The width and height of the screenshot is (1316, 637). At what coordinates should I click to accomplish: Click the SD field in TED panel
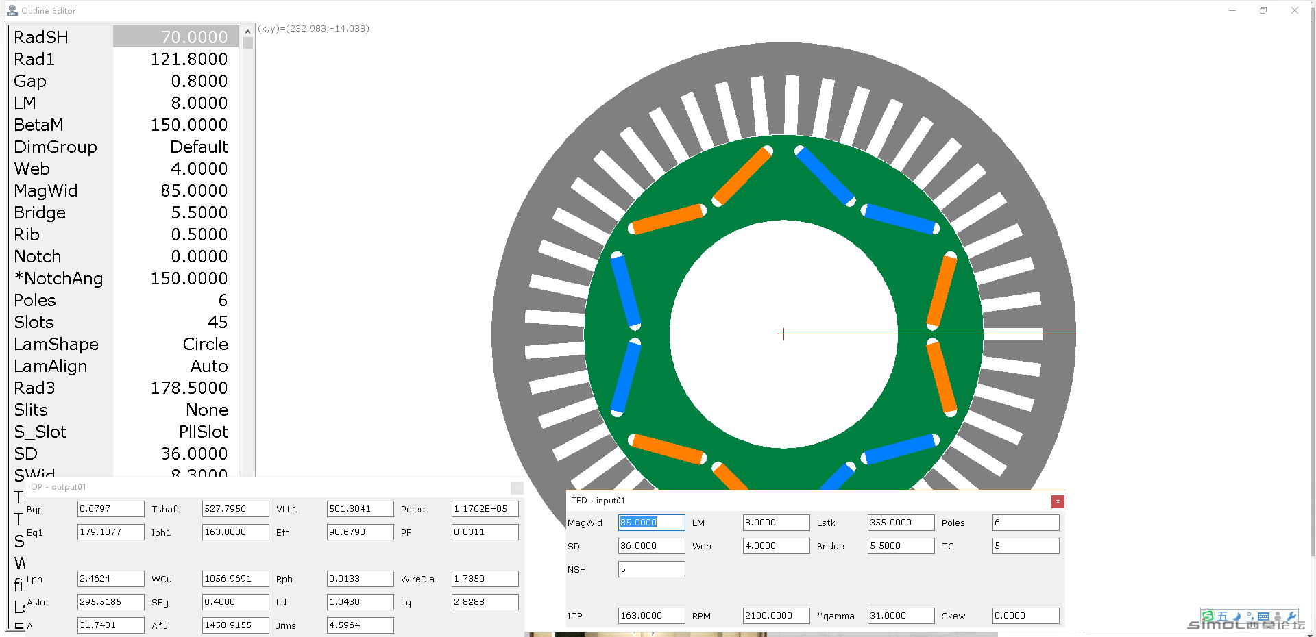click(x=651, y=546)
